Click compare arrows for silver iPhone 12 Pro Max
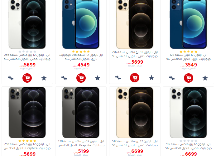Image resolution: width=216 pixels, height=156 pixels. click(11, 78)
